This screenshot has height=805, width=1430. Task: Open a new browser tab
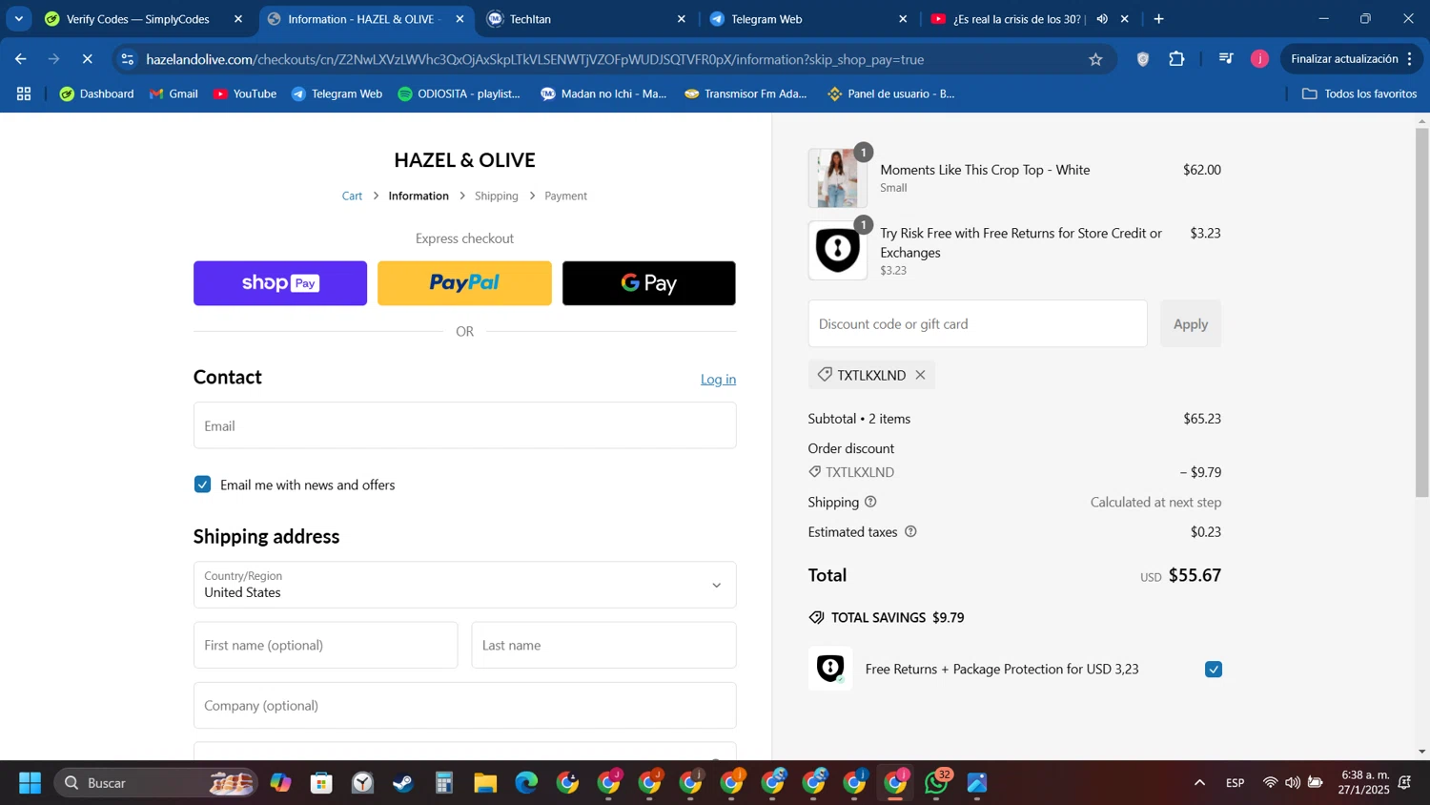click(1158, 19)
